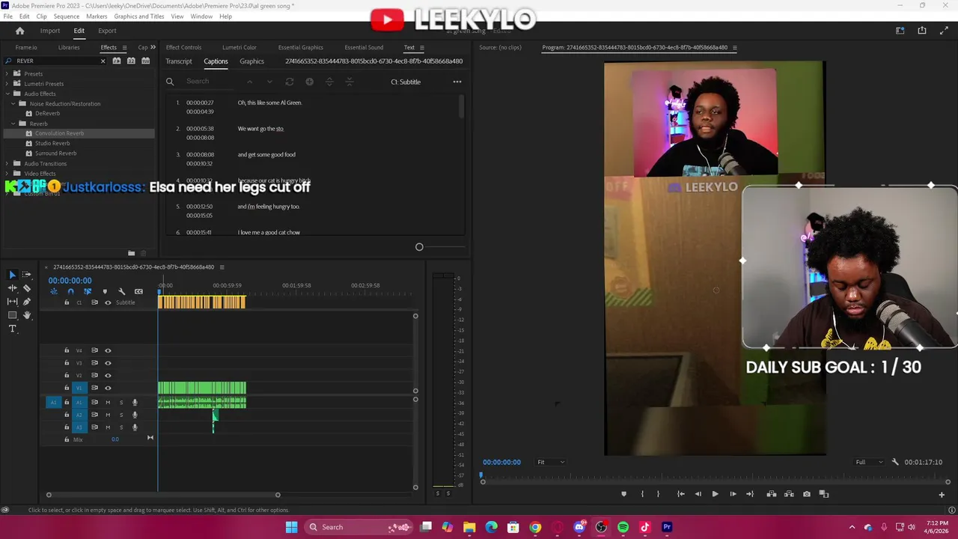
Task: Open the Essential Sound panel tab
Action: [x=364, y=47]
